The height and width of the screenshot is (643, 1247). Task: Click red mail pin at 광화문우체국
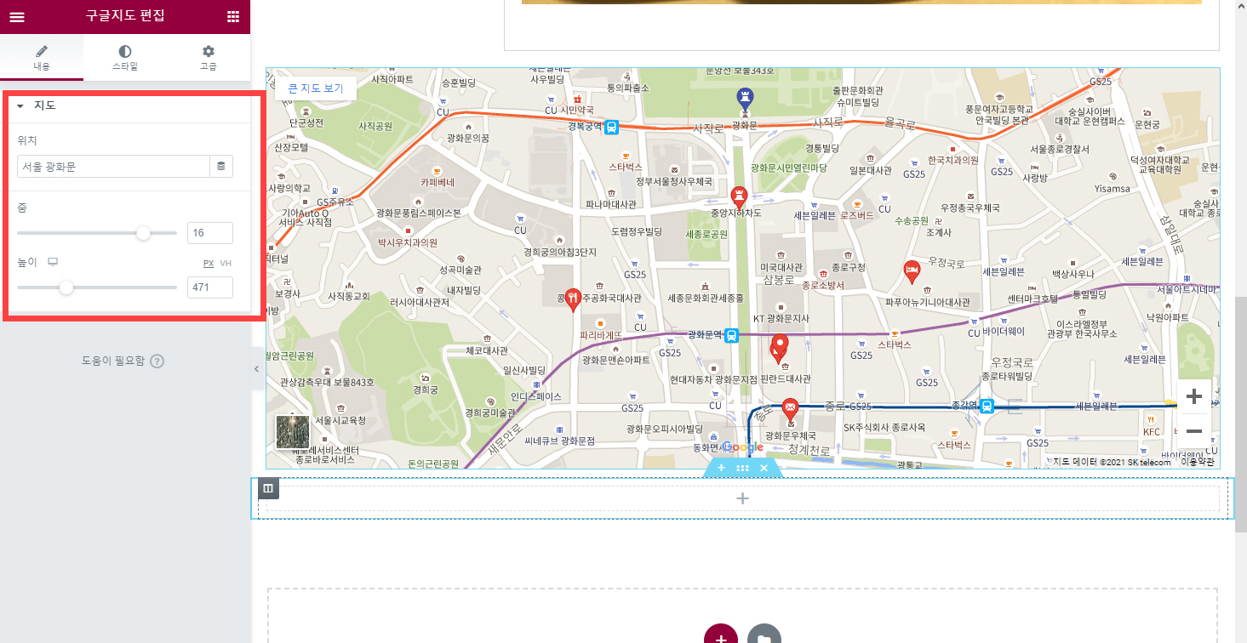tap(790, 409)
